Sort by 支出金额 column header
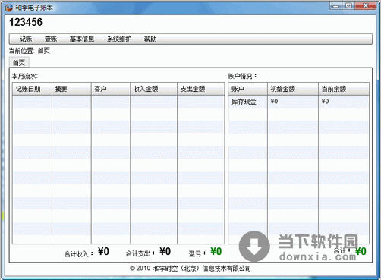The height and width of the screenshot is (280, 381). pyautogui.click(x=201, y=89)
